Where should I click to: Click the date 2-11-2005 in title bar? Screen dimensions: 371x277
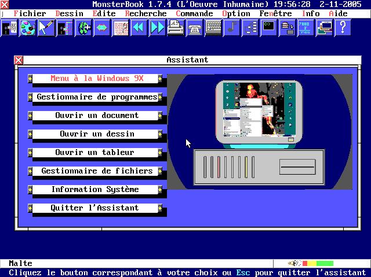(340, 4)
